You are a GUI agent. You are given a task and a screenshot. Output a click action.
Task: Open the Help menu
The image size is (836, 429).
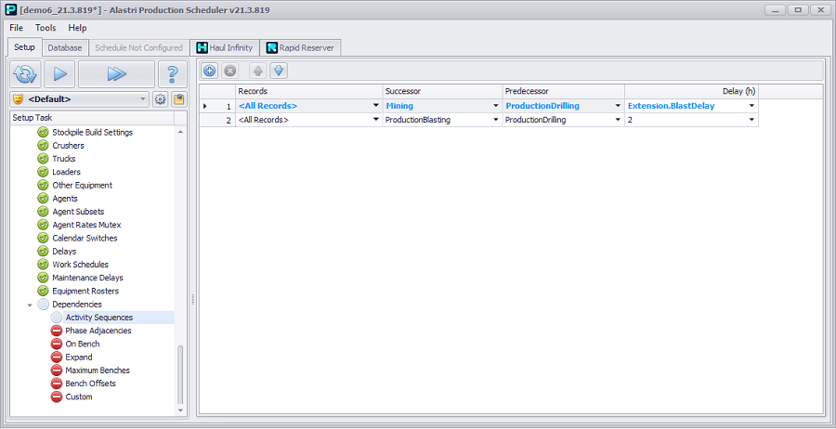tap(77, 28)
